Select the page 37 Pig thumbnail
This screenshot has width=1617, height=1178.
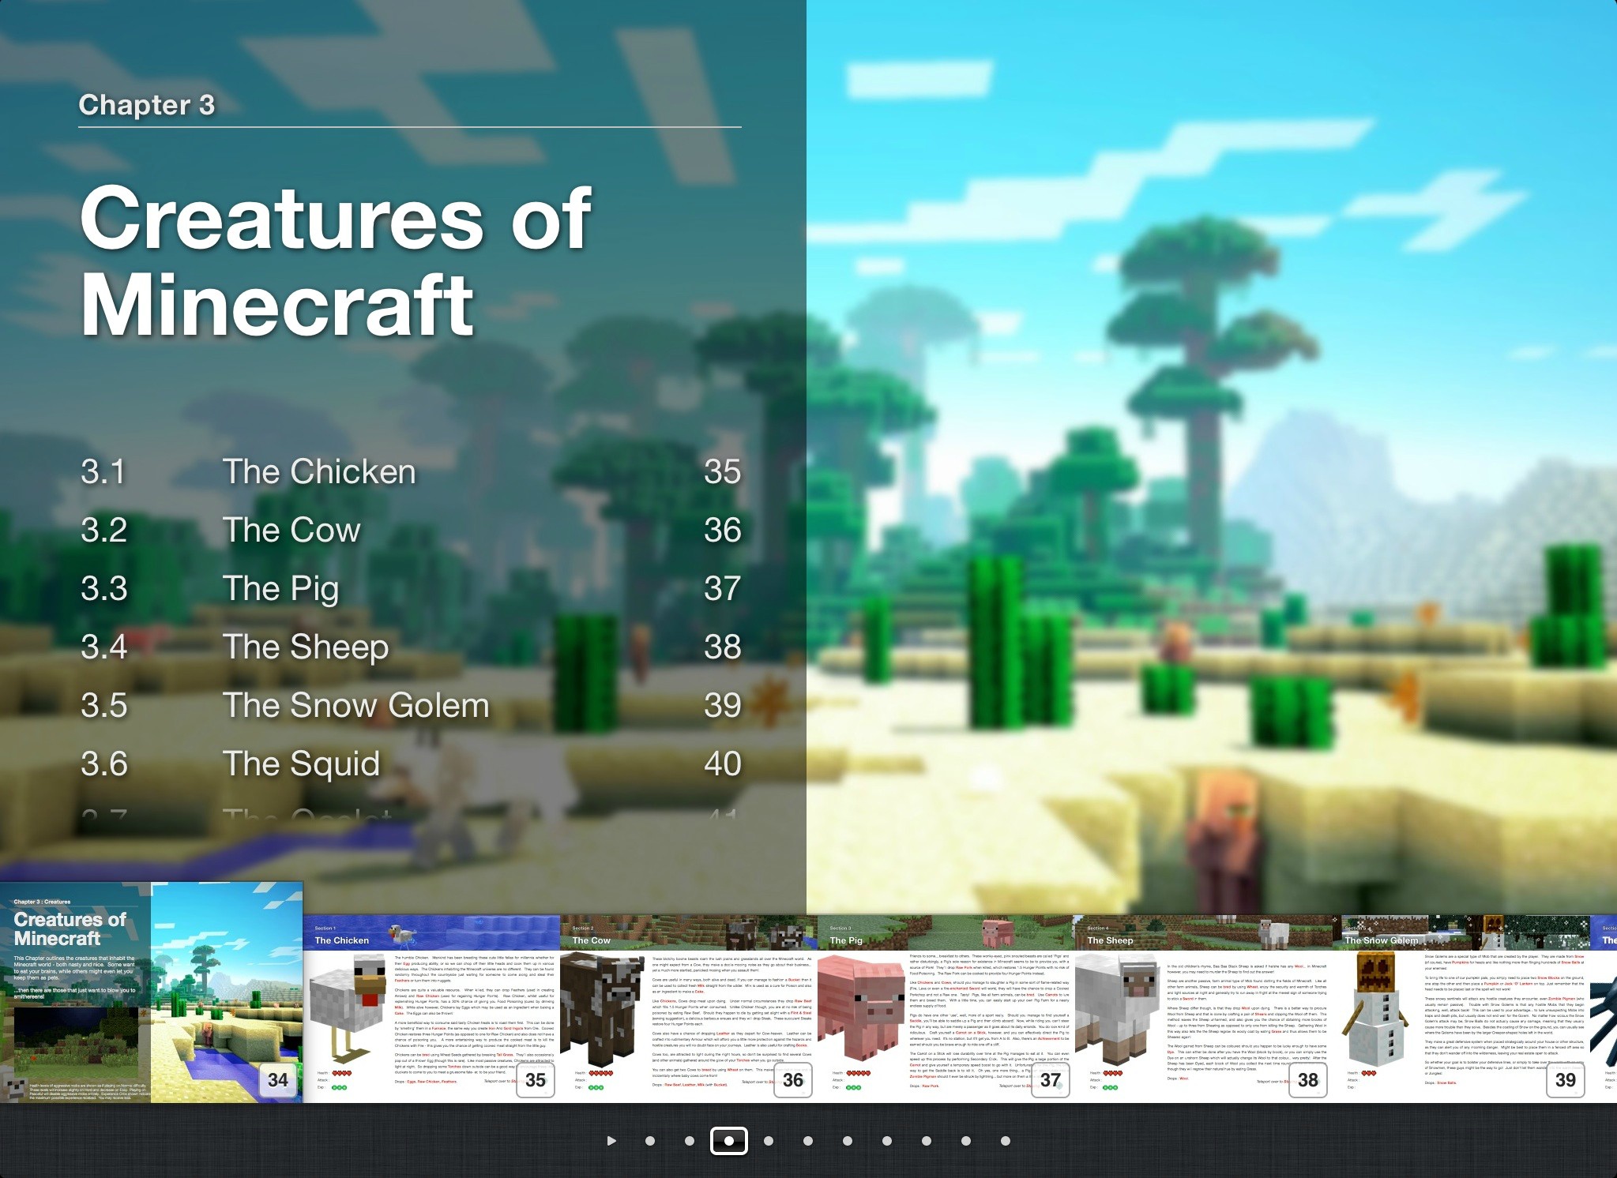tap(946, 1009)
